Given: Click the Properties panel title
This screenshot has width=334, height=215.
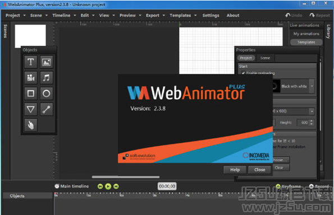Looking at the screenshot, I should click(246, 50).
